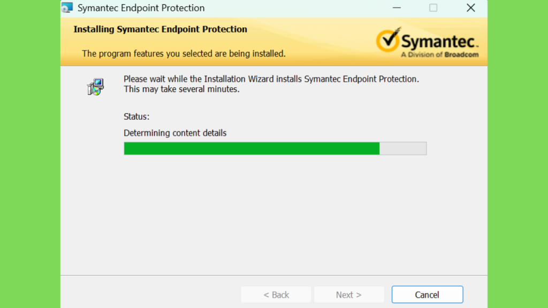Click the disabled Next button
The image size is (548, 308).
349,295
